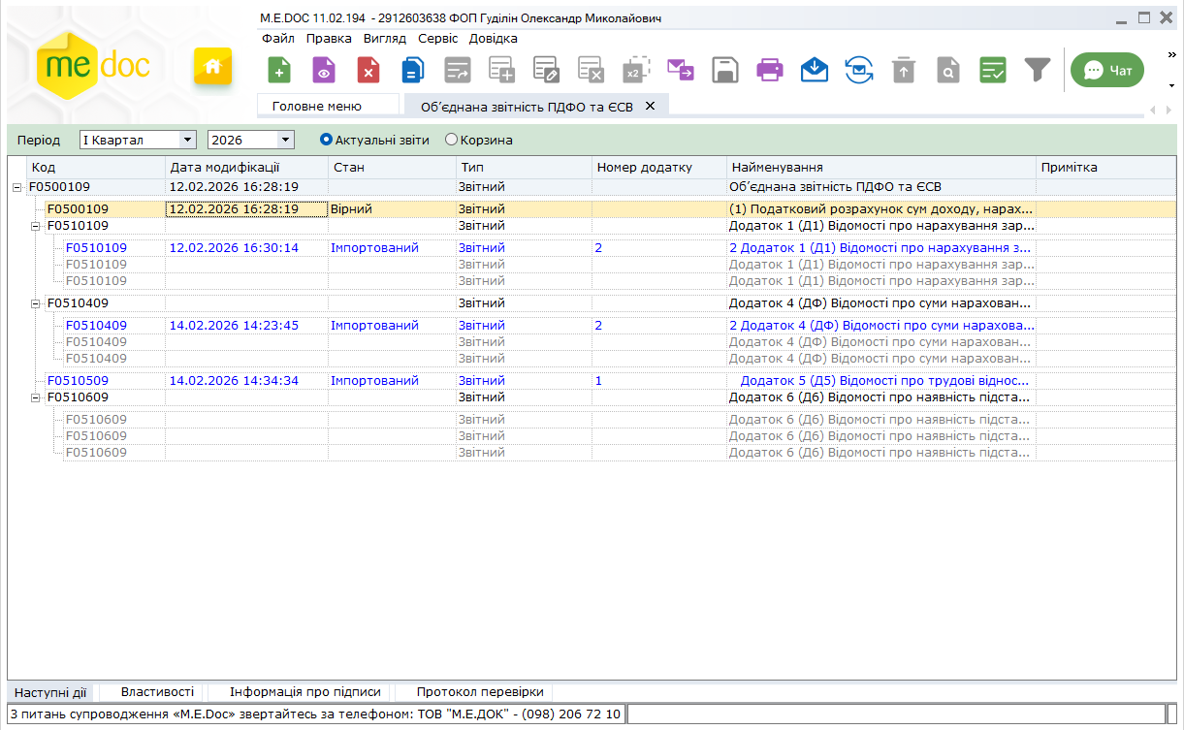Screen dimensions: 1184x730
Task: Open the Чат chat button
Action: (1107, 70)
